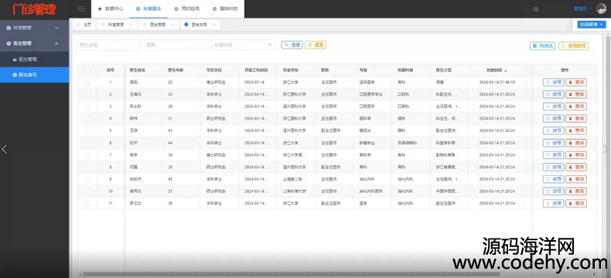This screenshot has height=278, width=611.
Task: Tick the checkbox for row 4
Action: click(87, 118)
